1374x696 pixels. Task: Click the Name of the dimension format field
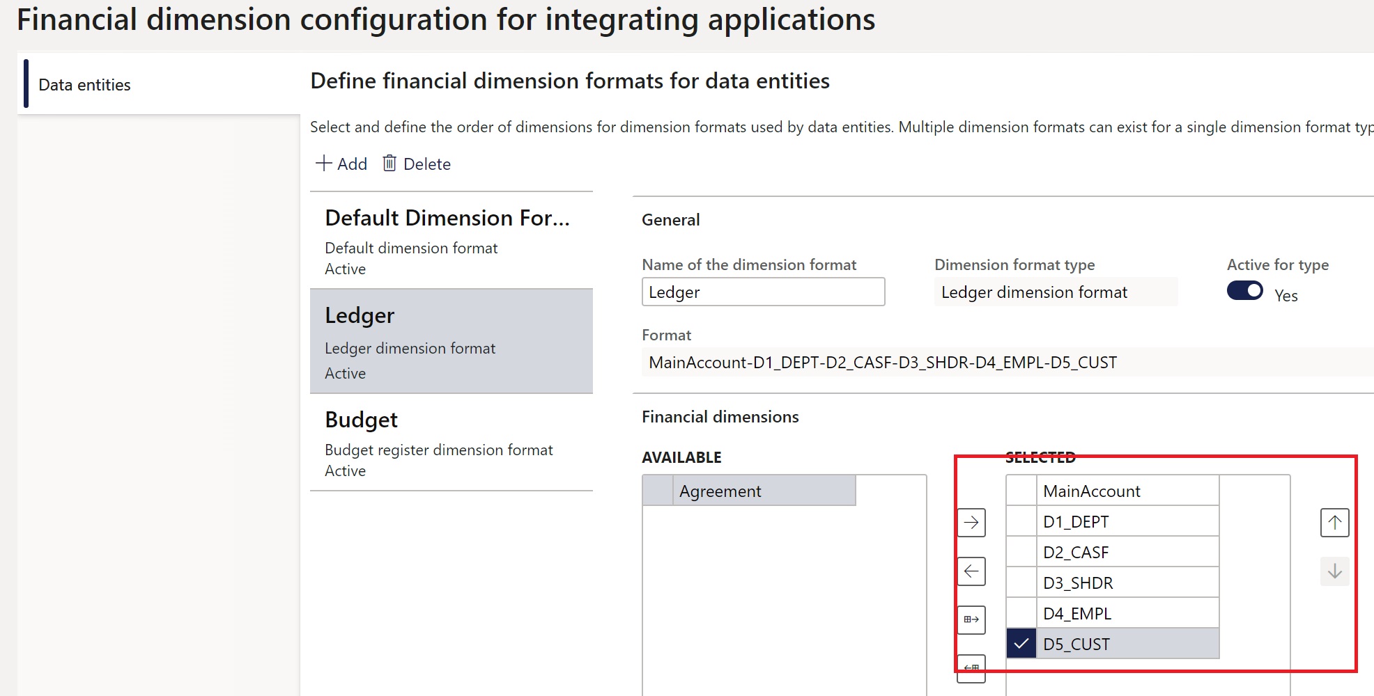click(762, 292)
